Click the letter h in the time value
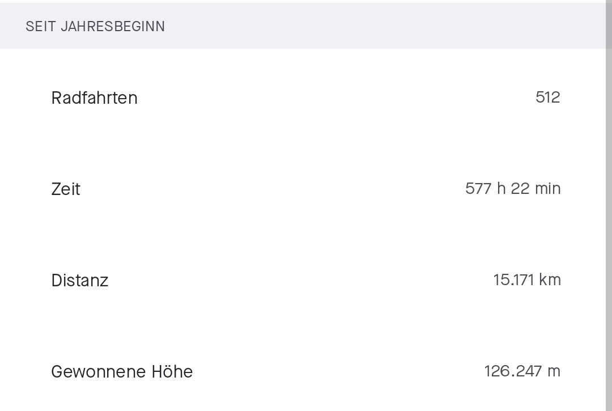 click(x=501, y=188)
